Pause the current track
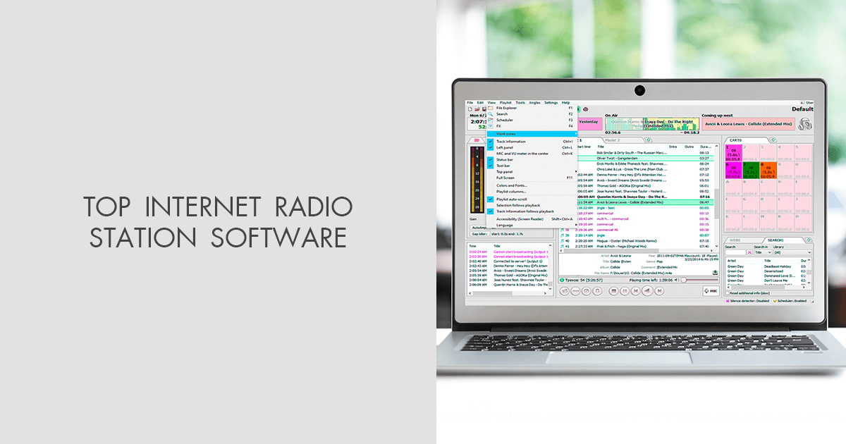Image resolution: width=846 pixels, height=444 pixels. 625,290
